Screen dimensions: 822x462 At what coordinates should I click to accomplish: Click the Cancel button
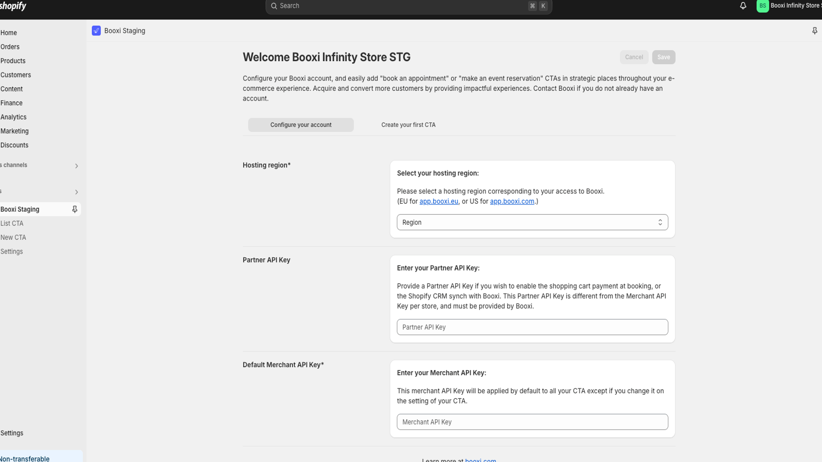click(634, 57)
